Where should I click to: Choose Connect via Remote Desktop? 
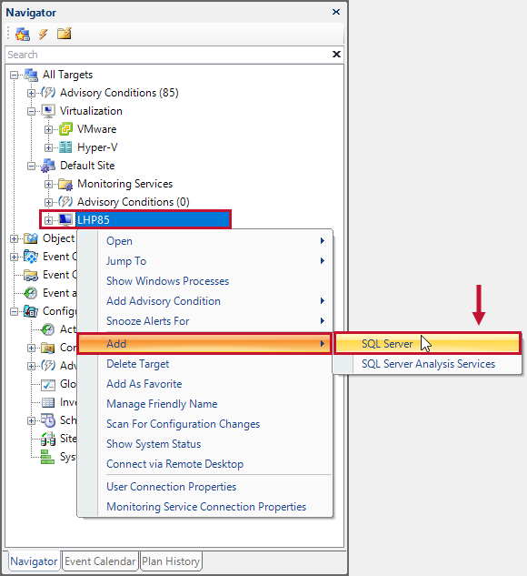pos(205,464)
